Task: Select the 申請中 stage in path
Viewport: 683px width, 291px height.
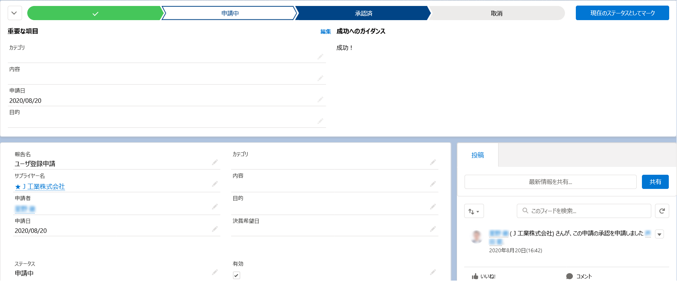Action: tap(230, 13)
